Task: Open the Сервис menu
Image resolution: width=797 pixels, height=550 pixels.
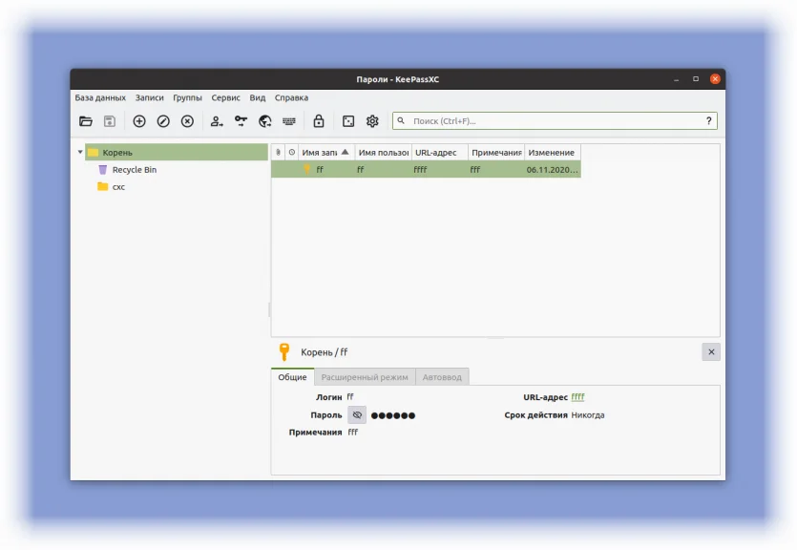Action: (x=225, y=97)
